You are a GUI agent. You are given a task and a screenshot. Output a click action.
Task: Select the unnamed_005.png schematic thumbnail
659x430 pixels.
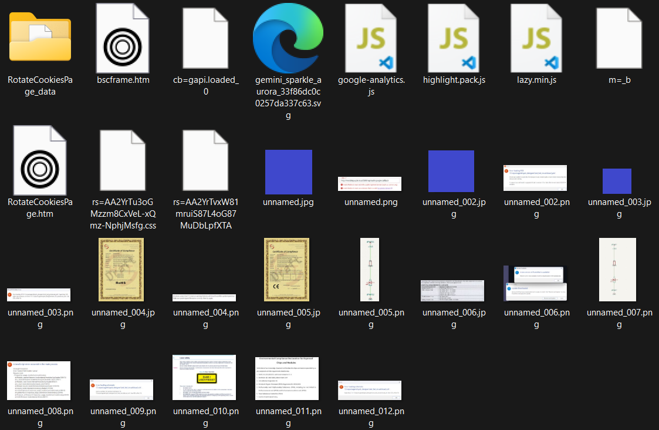[x=370, y=270]
